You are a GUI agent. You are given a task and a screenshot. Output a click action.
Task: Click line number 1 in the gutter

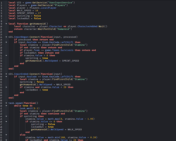click(x=1, y=3)
